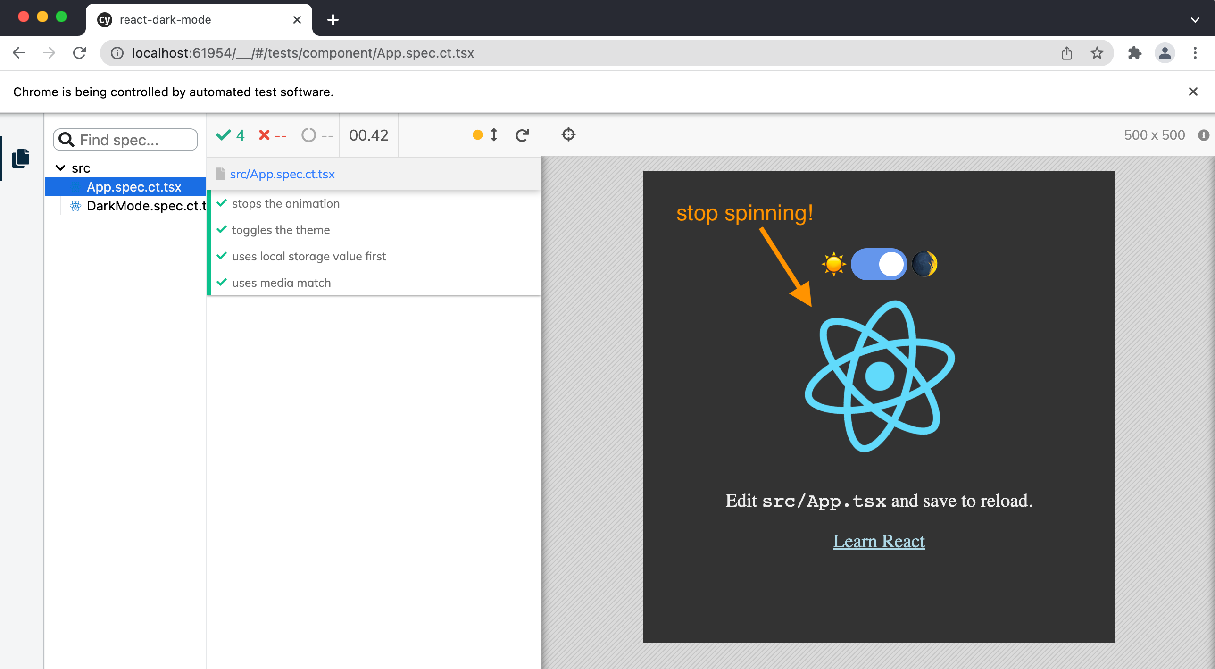Collapse the src folder in spec tree
This screenshot has height=669, width=1215.
(x=60, y=168)
